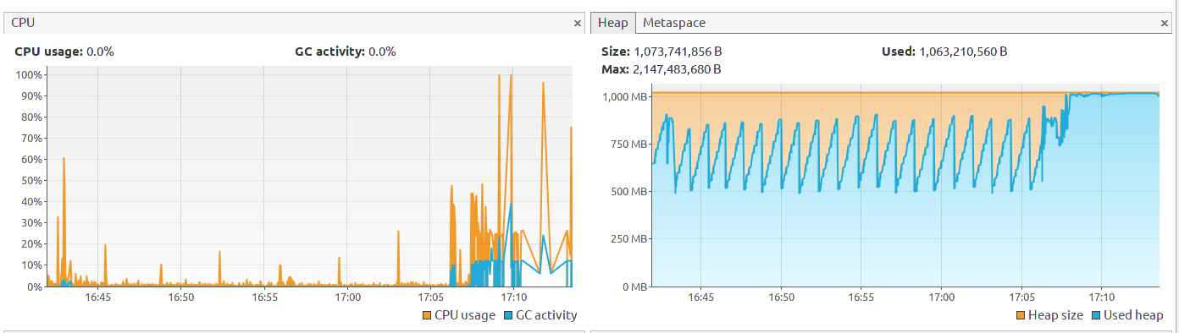The image size is (1179, 333).
Task: Click the orange CPU usage legend swatch
Action: pos(426,315)
